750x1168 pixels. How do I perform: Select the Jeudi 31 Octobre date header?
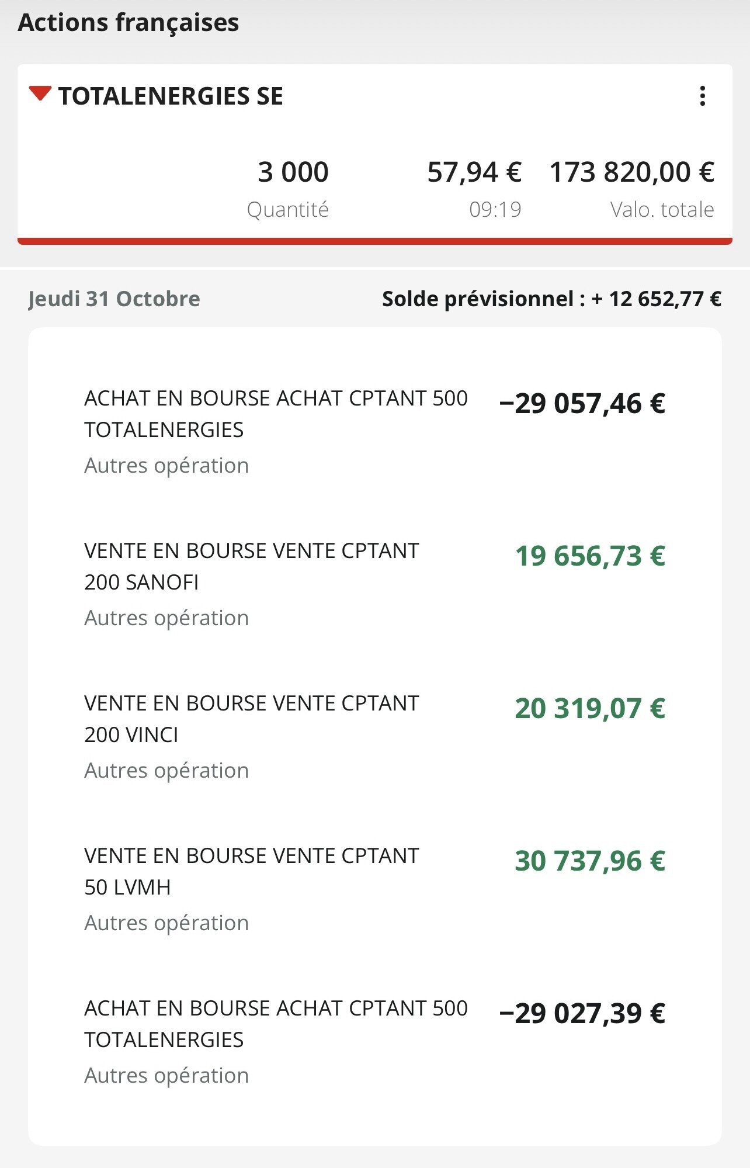point(114,299)
